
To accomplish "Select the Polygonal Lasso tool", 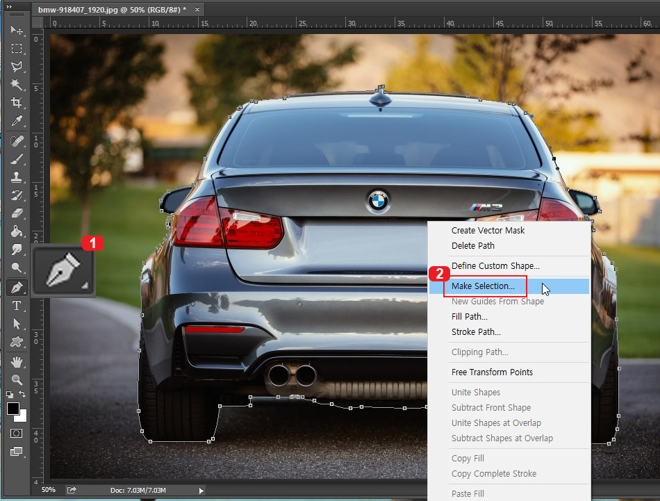I will (17, 67).
